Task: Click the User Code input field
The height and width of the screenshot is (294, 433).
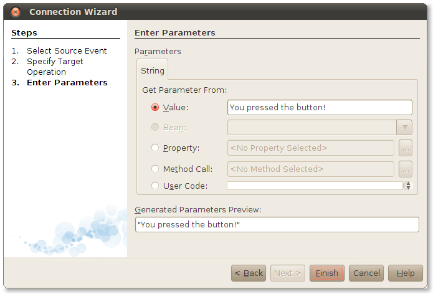Action: (315, 186)
